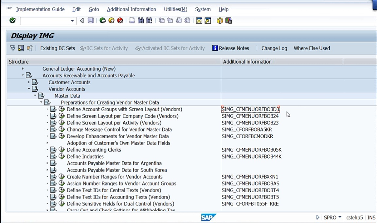Viewport: 377px width, 223px height.
Task: Click the Save diskette icon
Action: click(91, 21)
